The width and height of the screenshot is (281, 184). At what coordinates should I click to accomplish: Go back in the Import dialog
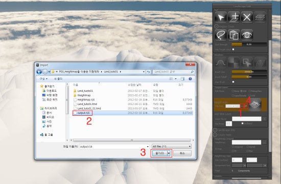(x=39, y=72)
